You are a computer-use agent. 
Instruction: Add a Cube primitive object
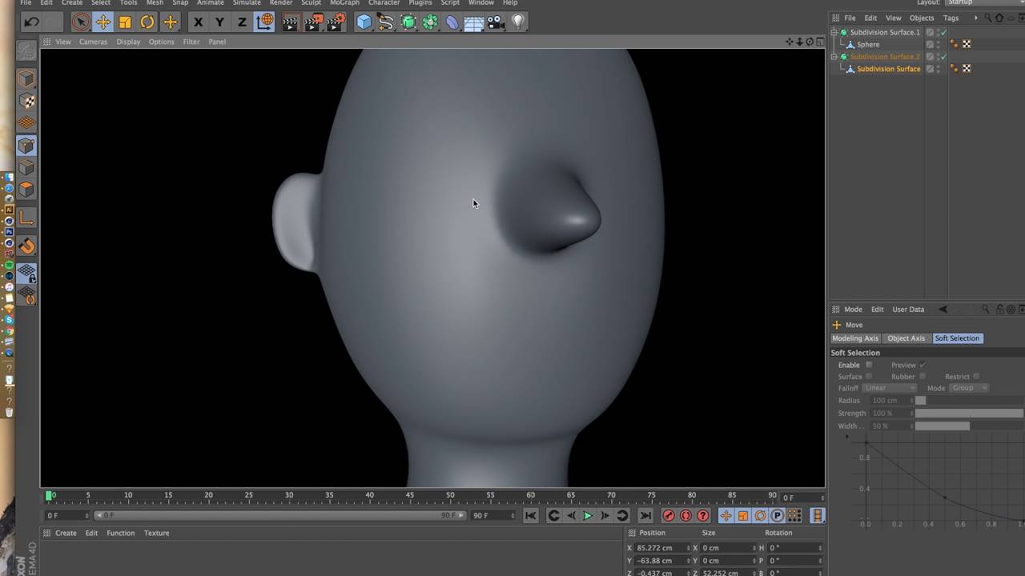(x=364, y=22)
